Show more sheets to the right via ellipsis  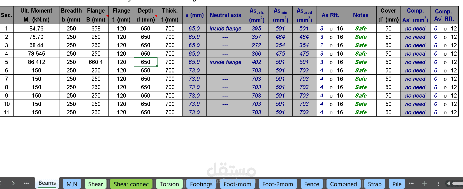pyautogui.click(x=411, y=183)
